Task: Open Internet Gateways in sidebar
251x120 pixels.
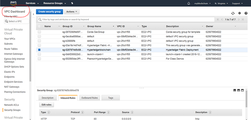Action: [13, 54]
